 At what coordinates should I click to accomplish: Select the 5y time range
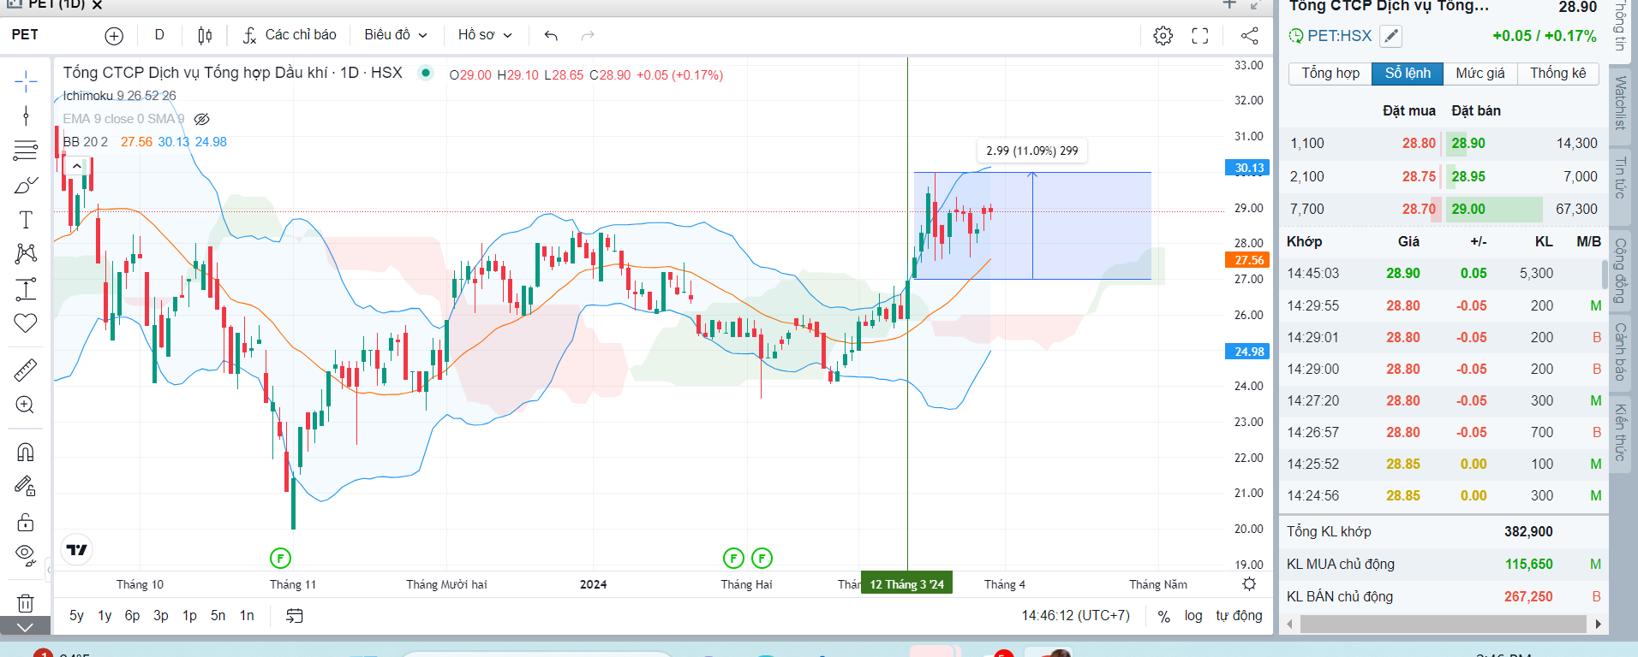76,616
